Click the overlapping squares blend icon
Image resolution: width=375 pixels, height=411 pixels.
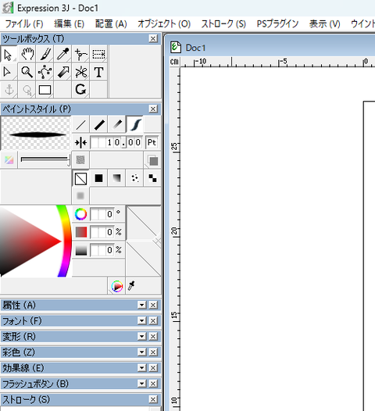click(x=152, y=160)
